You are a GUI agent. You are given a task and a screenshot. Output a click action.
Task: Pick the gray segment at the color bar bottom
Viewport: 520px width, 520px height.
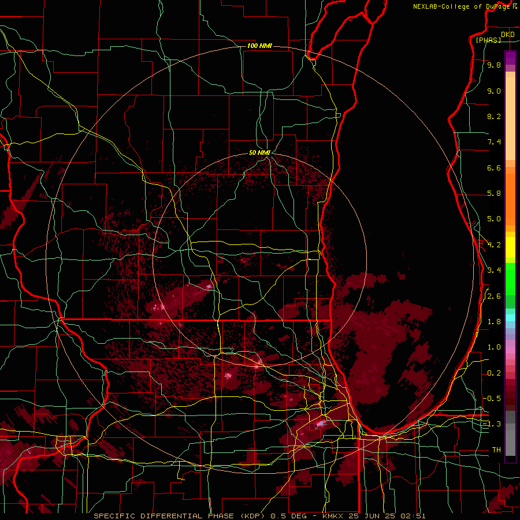click(510, 443)
